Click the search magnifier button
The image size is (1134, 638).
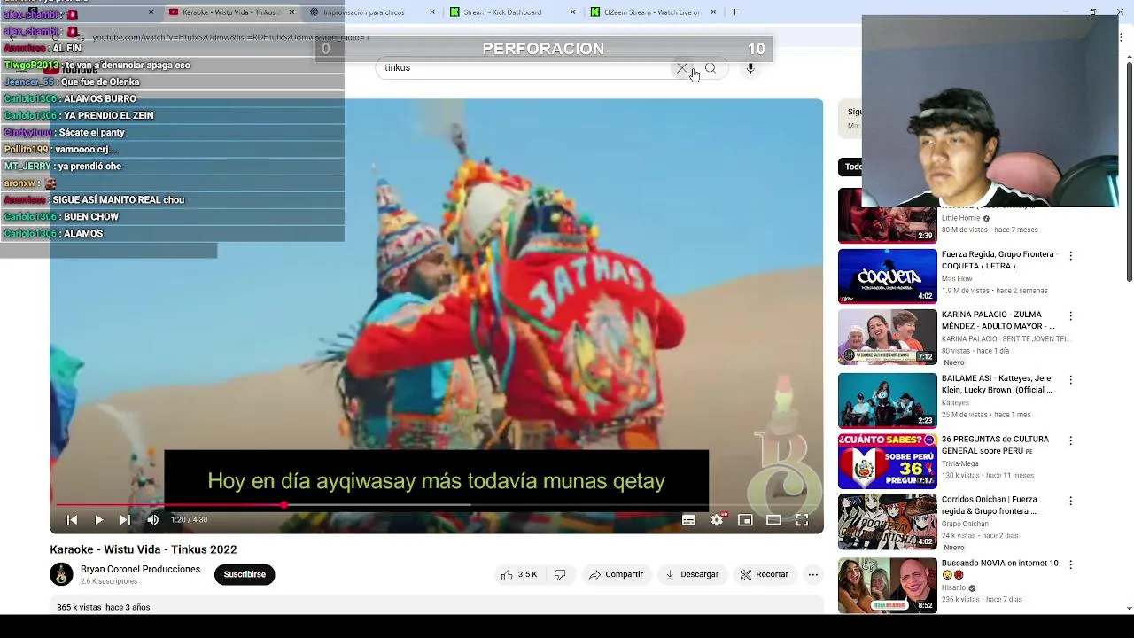(710, 68)
